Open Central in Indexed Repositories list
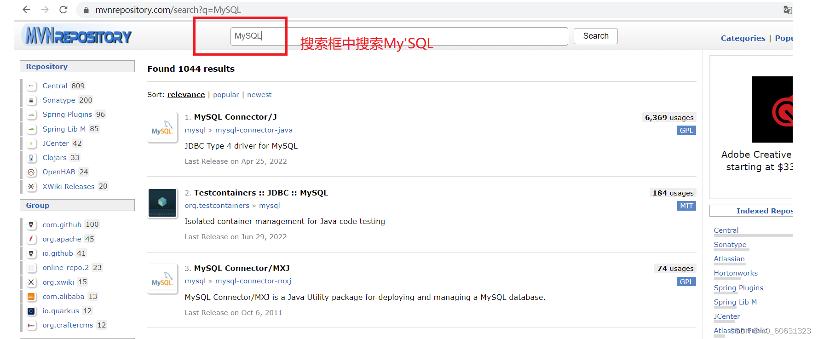 point(726,230)
